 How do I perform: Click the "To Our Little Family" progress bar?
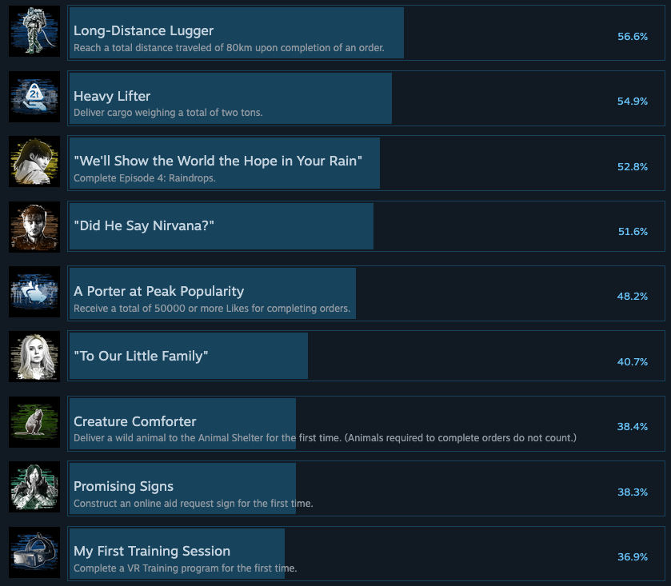click(x=188, y=356)
